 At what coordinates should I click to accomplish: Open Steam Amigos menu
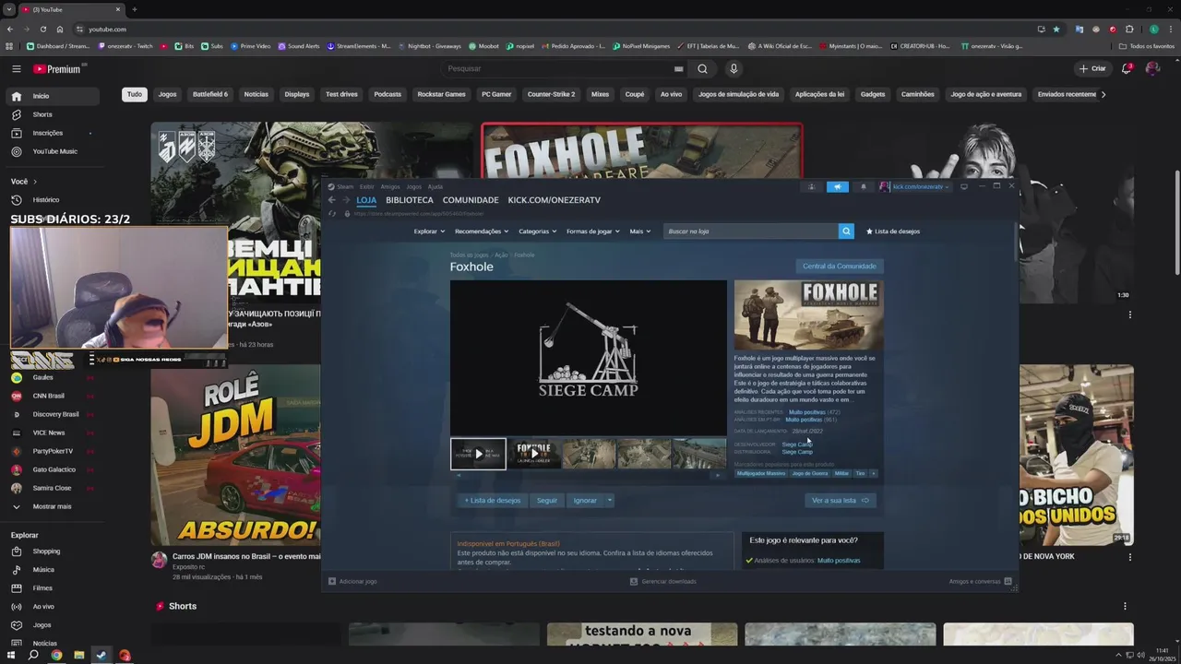[390, 186]
